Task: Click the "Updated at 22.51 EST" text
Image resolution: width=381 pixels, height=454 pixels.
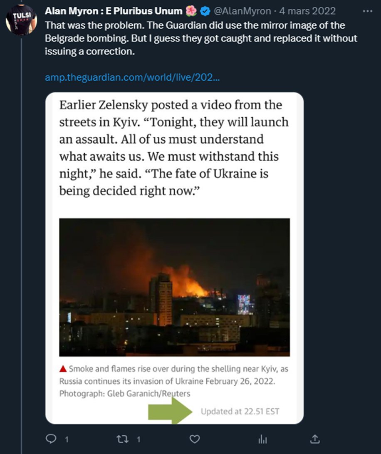Action: [240, 412]
